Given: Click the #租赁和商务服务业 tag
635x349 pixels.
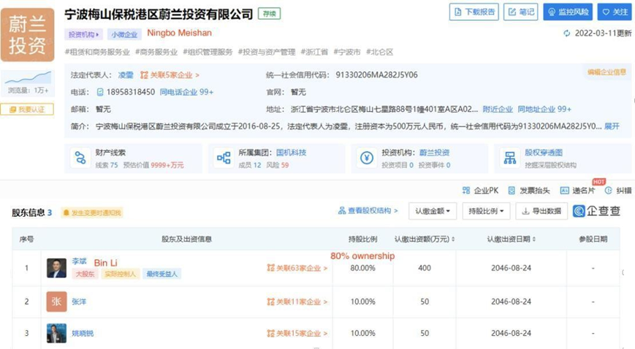Looking at the screenshot, I should click(97, 52).
